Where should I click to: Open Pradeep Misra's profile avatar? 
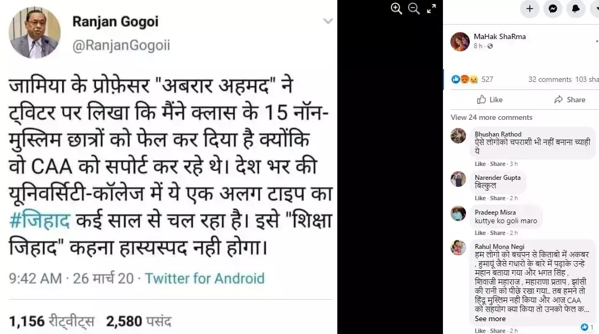[x=459, y=214]
